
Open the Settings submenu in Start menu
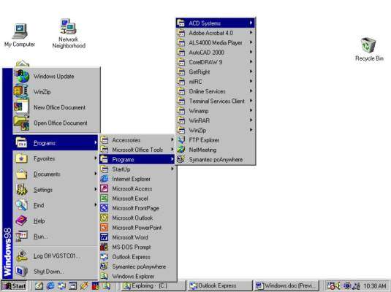56,190
